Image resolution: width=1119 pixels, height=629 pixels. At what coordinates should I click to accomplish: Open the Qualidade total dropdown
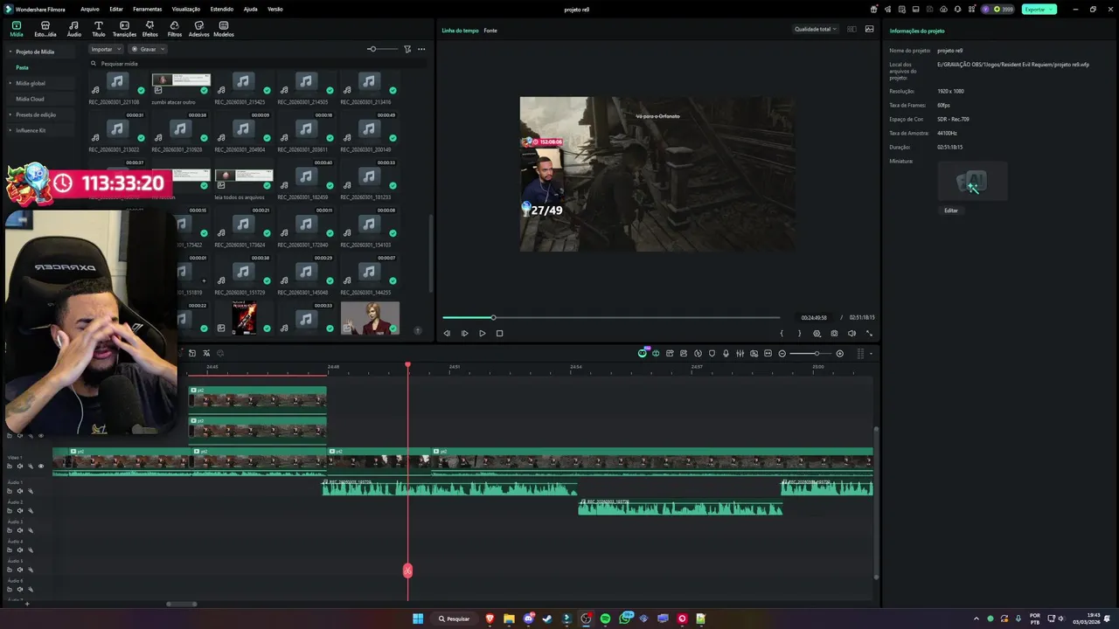point(815,29)
